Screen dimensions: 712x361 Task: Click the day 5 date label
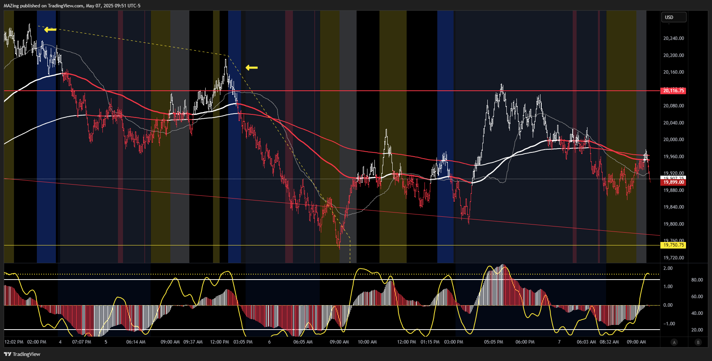106,342
